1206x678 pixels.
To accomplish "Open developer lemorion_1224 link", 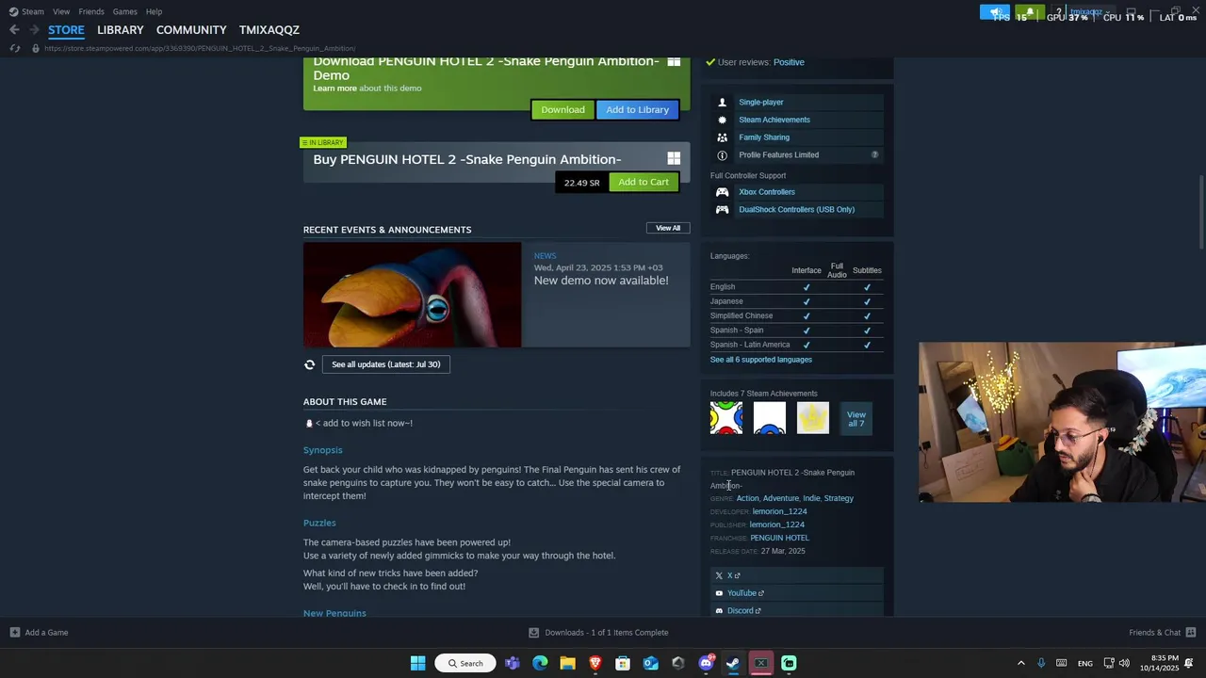I will click(x=779, y=511).
